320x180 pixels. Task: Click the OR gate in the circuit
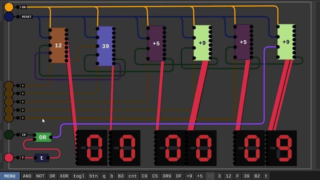click(42, 137)
